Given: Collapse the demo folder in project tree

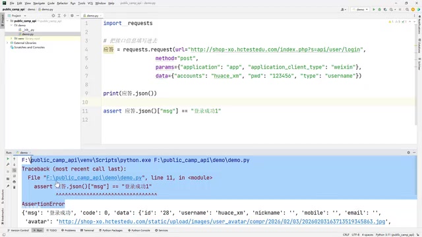Looking at the screenshot, I should [x=11, y=25].
